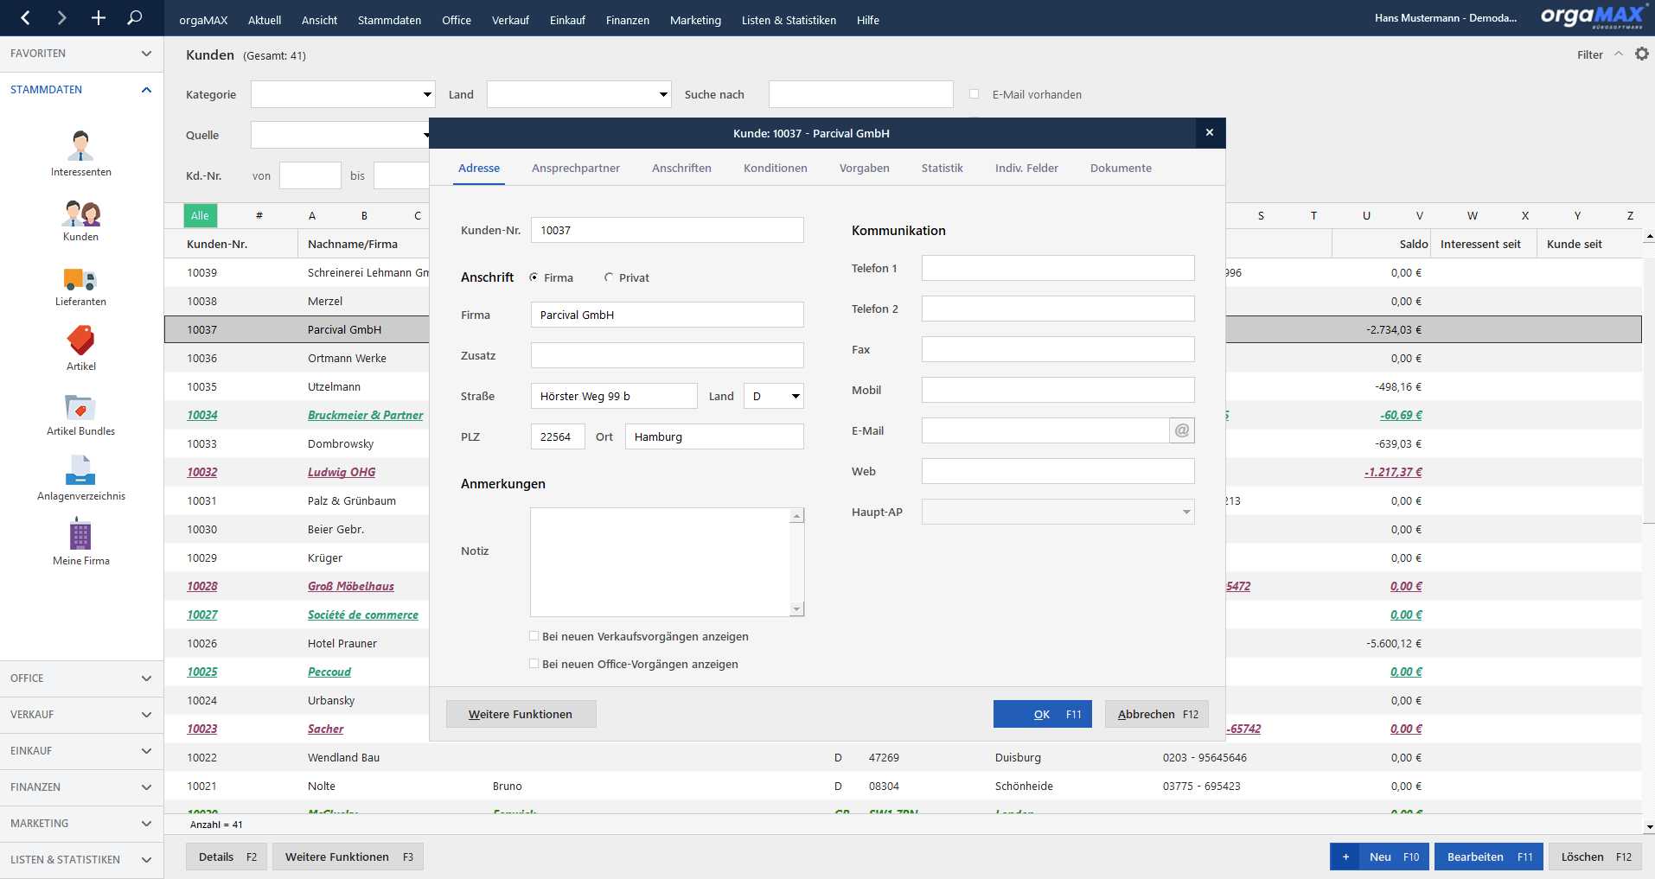
Task: Enable Bei neuen Office-Vorgängen anzeigen
Action: [534, 664]
